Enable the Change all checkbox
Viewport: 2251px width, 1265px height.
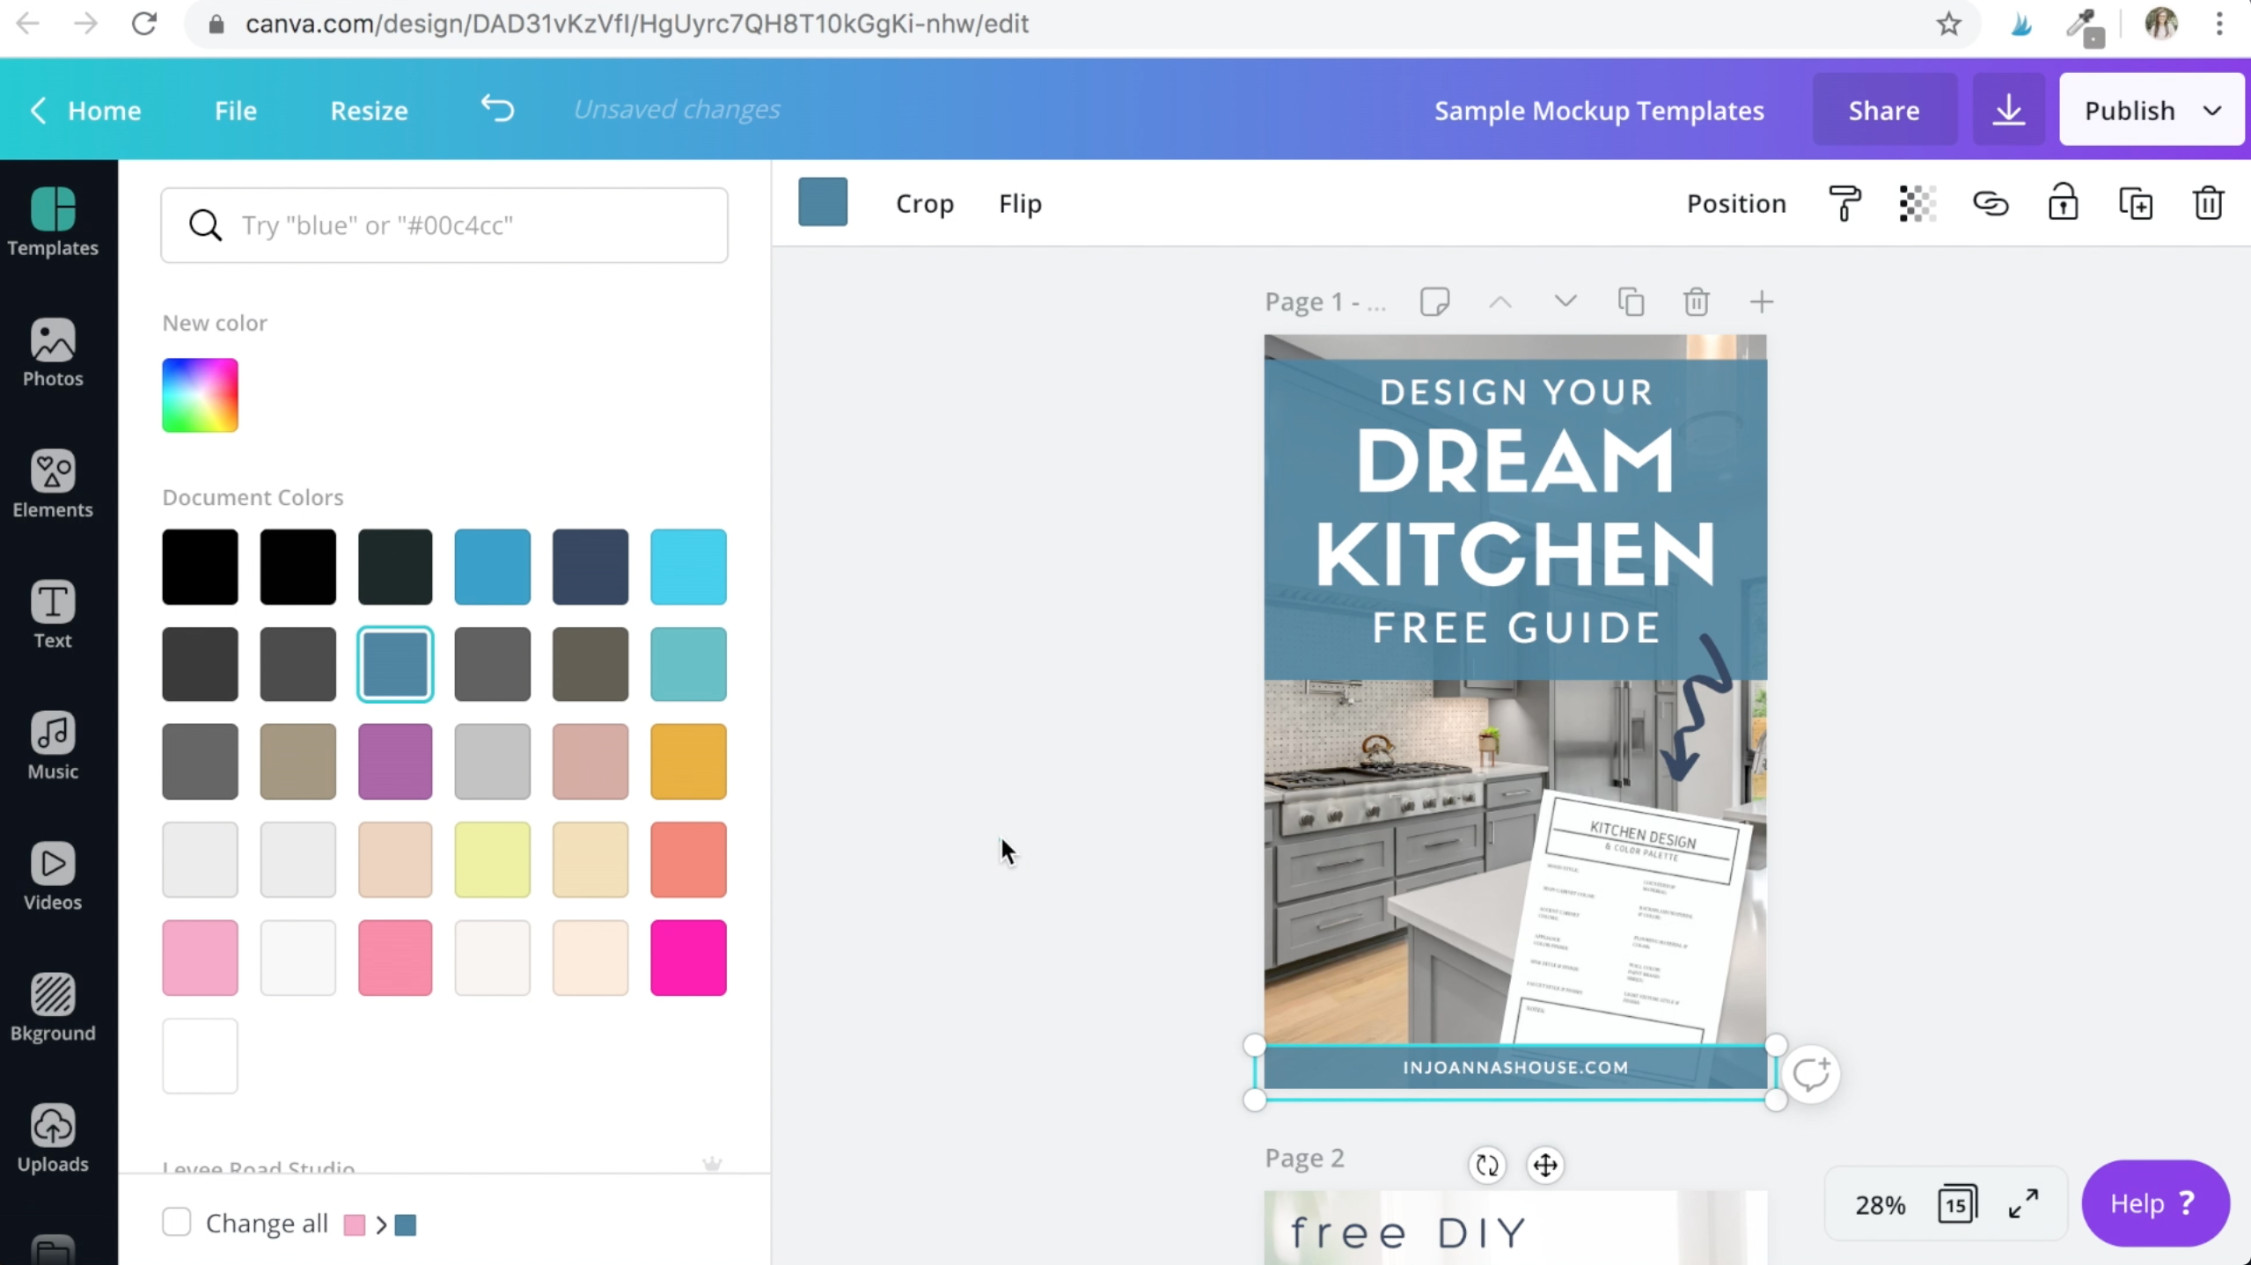177,1222
